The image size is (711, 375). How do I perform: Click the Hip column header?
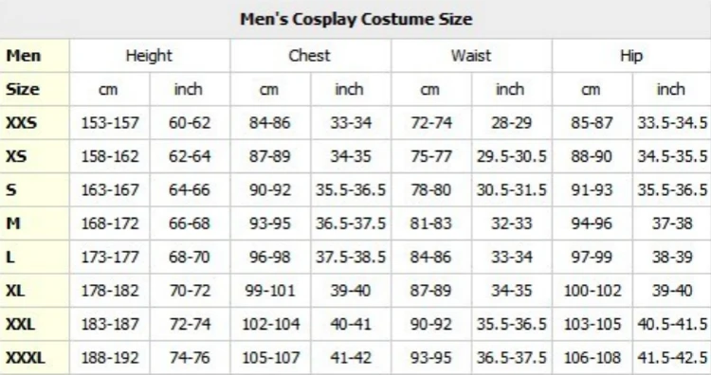631,56
